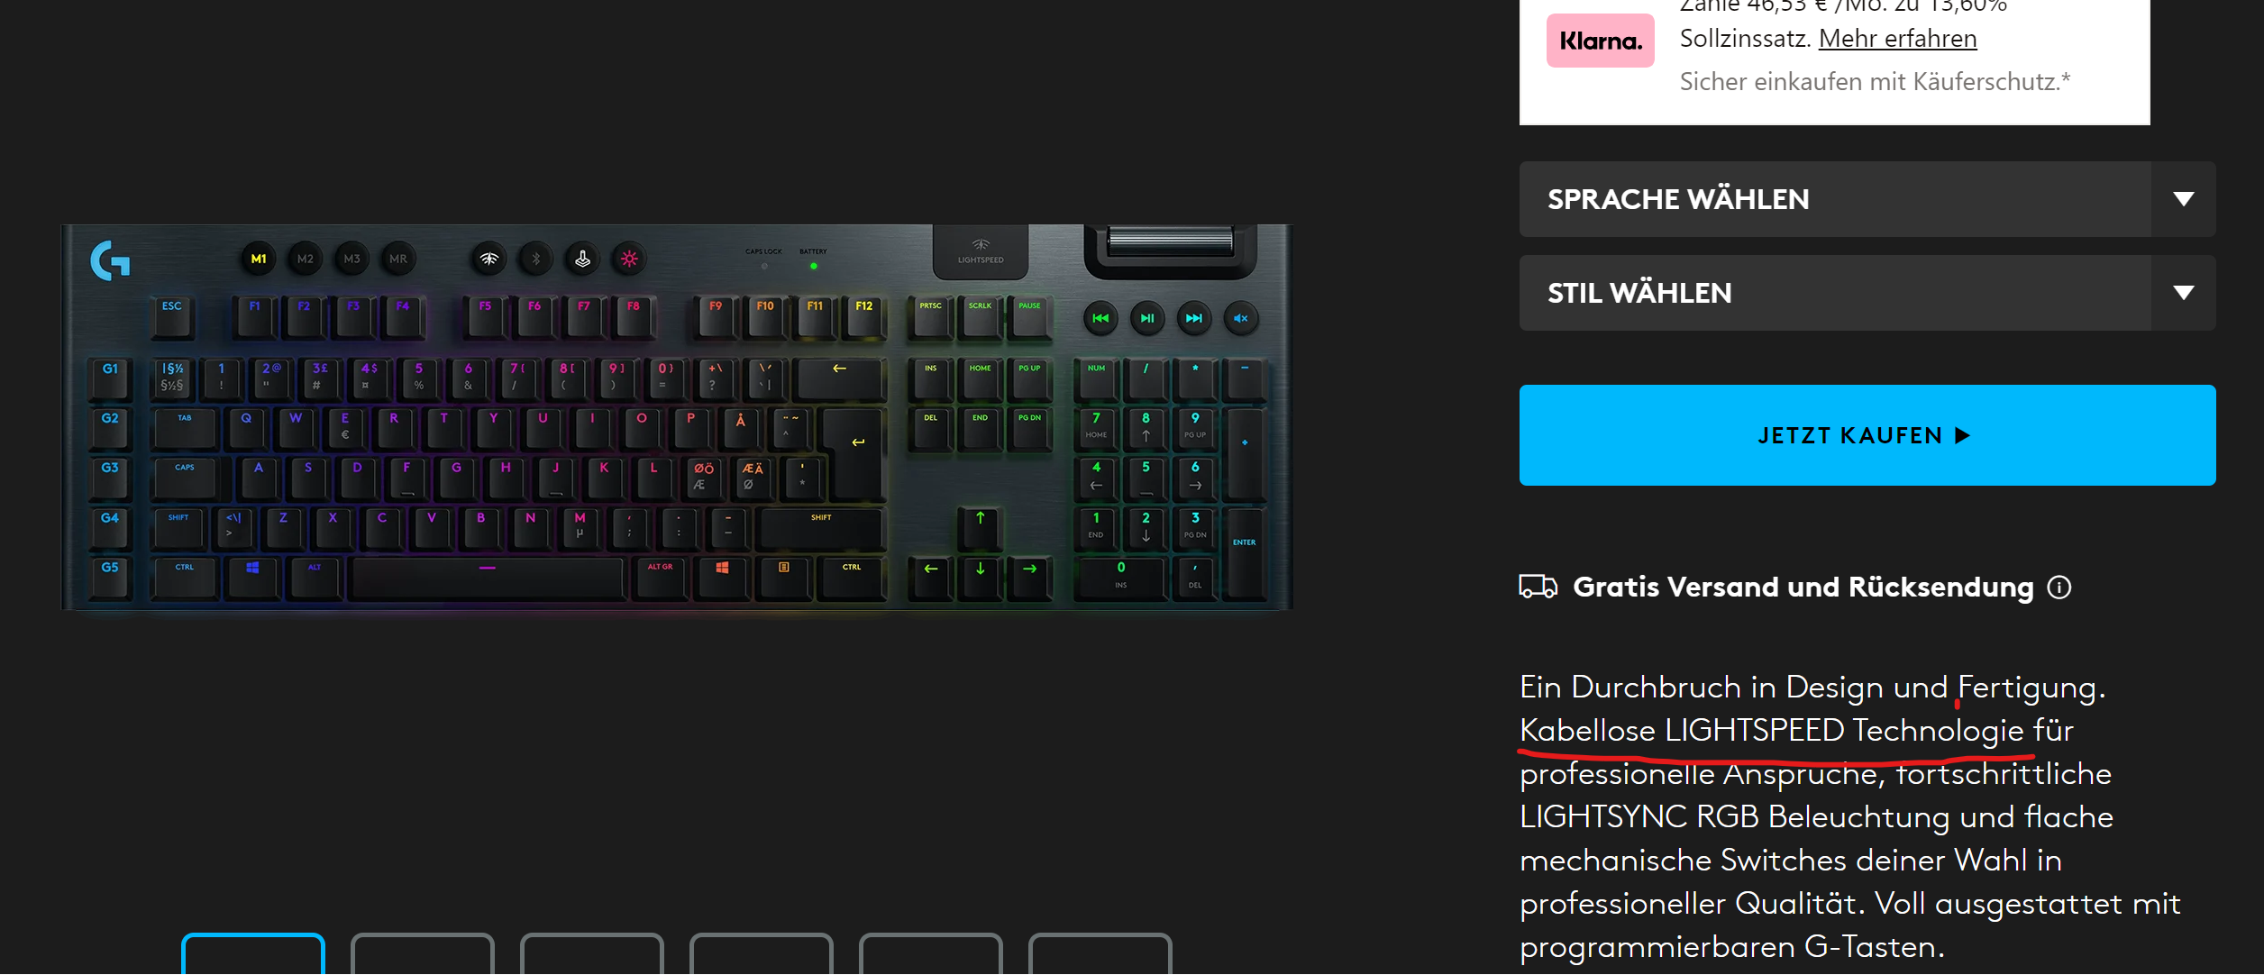Viewport: 2264px width, 975px height.
Task: Click the arrow beside SPRACHE WÄHLEN
Action: tap(2183, 199)
